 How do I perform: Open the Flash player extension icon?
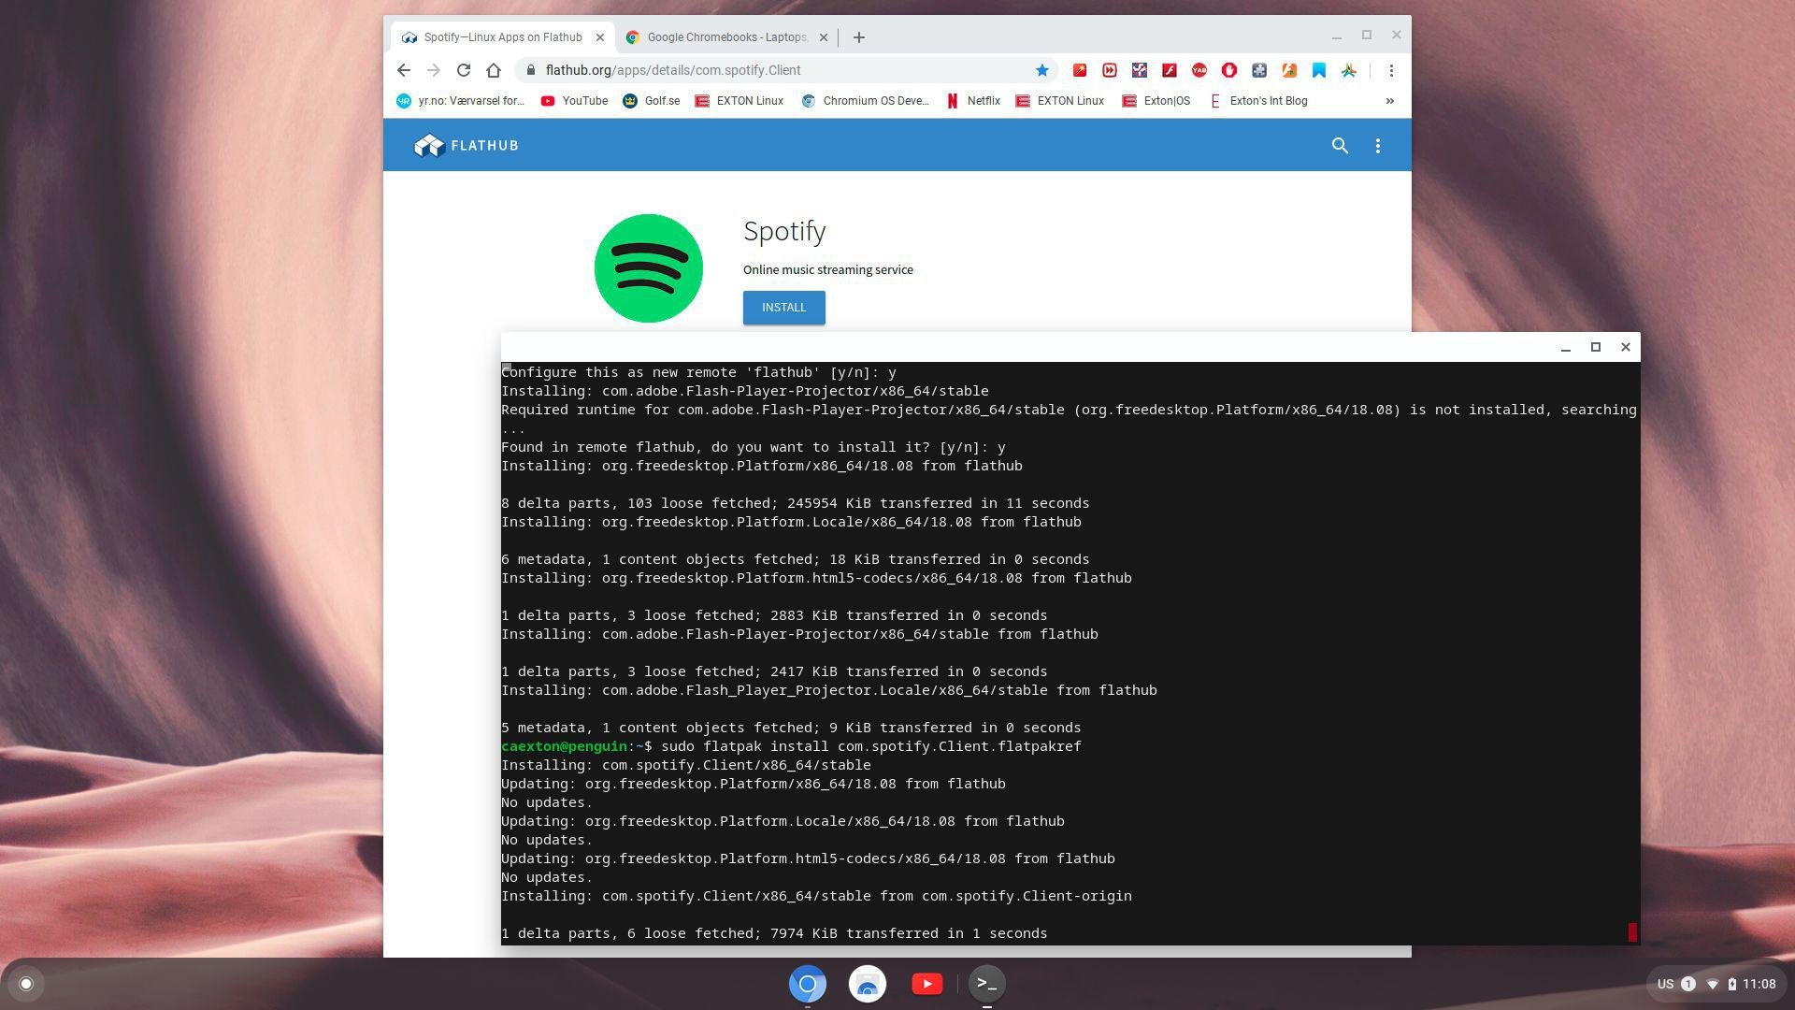(x=1170, y=70)
